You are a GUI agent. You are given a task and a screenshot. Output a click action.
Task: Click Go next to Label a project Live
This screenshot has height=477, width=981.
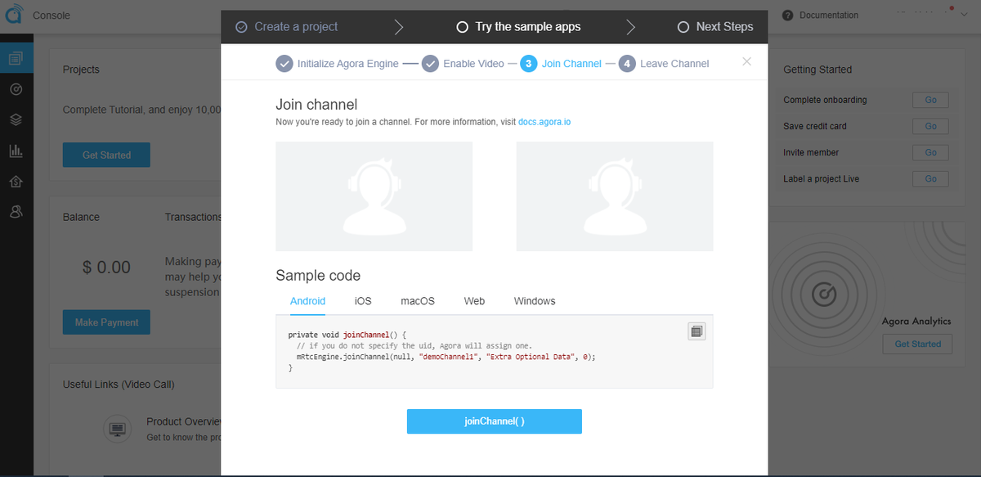pos(930,178)
